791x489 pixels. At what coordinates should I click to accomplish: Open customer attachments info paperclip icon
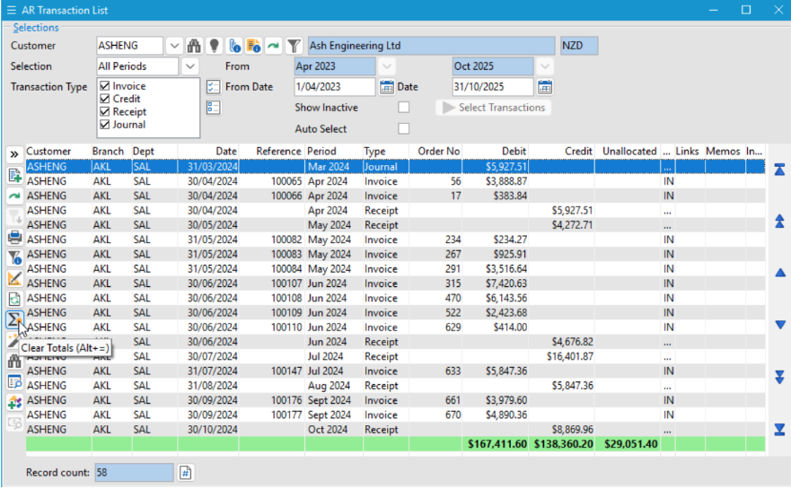click(234, 46)
